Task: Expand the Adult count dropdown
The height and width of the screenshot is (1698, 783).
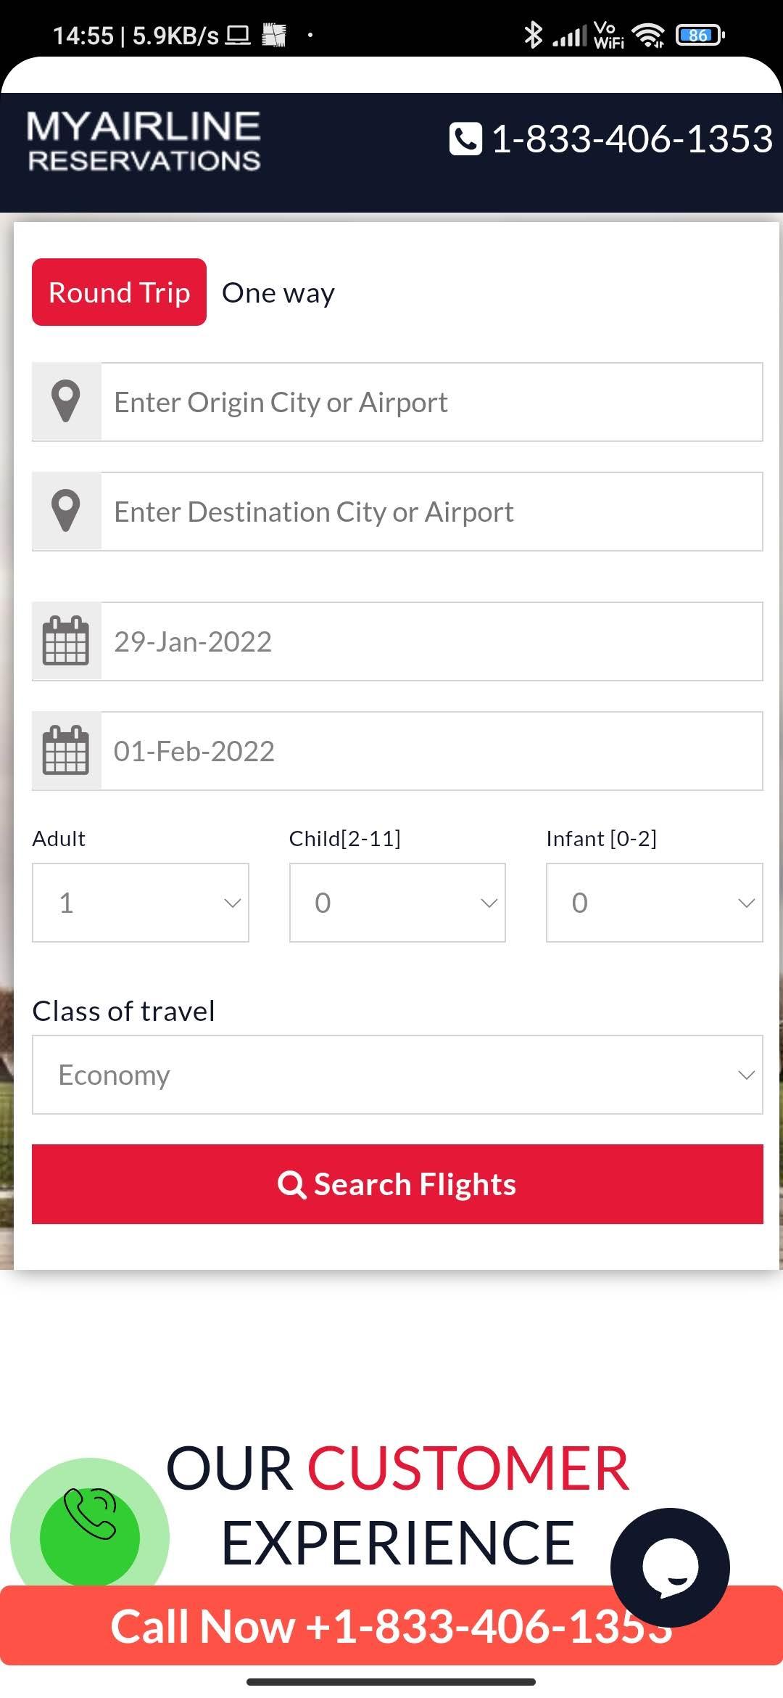Action: point(141,903)
